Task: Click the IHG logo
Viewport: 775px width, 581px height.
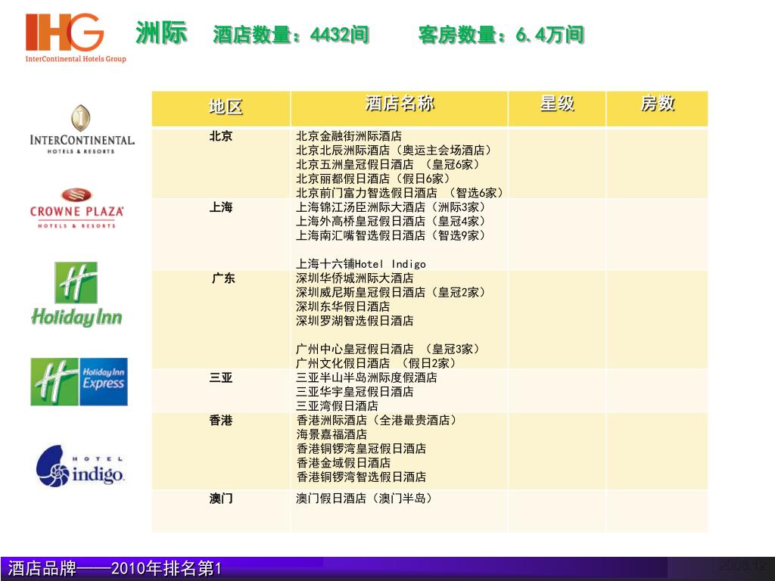Action: point(76,38)
